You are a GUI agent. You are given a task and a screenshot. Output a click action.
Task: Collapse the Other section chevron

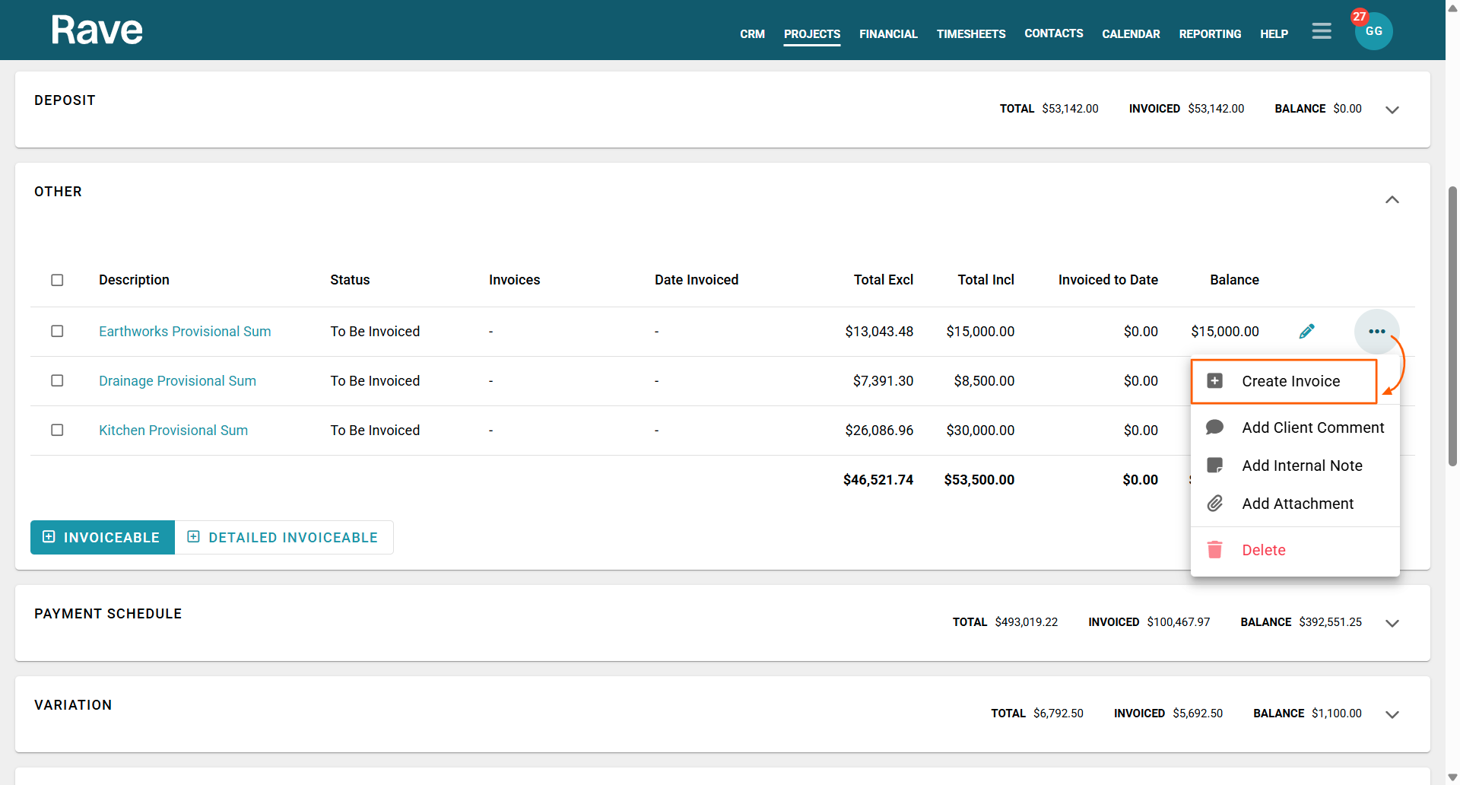1392,199
